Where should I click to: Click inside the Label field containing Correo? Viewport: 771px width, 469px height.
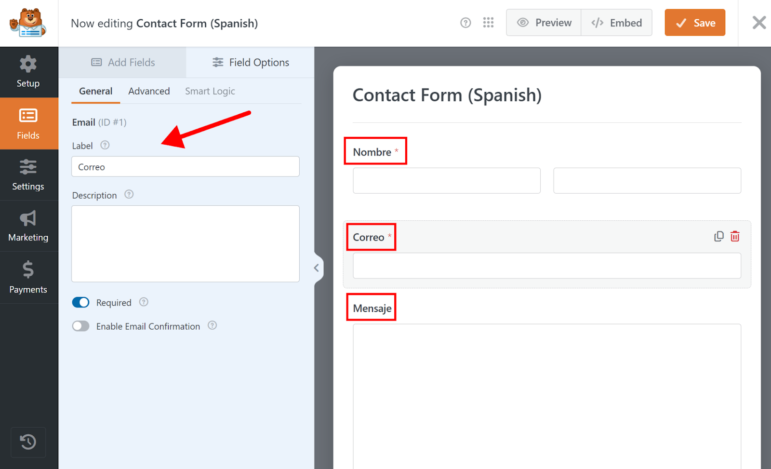(186, 166)
